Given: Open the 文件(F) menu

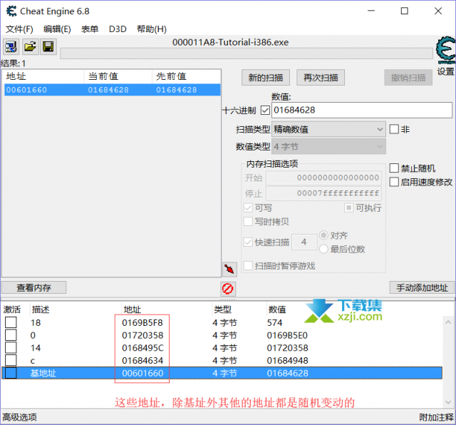Looking at the screenshot, I should (x=19, y=29).
